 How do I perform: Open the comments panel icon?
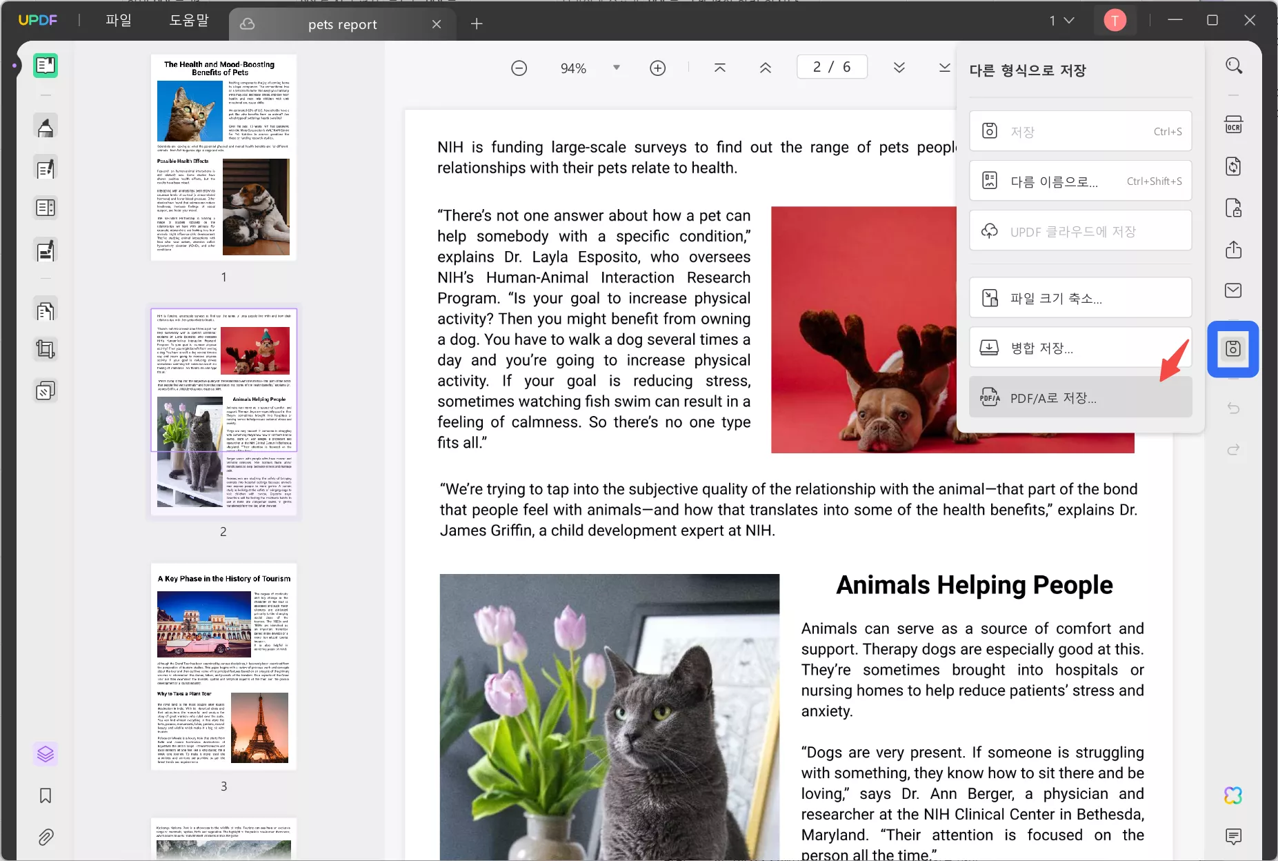(x=1234, y=837)
